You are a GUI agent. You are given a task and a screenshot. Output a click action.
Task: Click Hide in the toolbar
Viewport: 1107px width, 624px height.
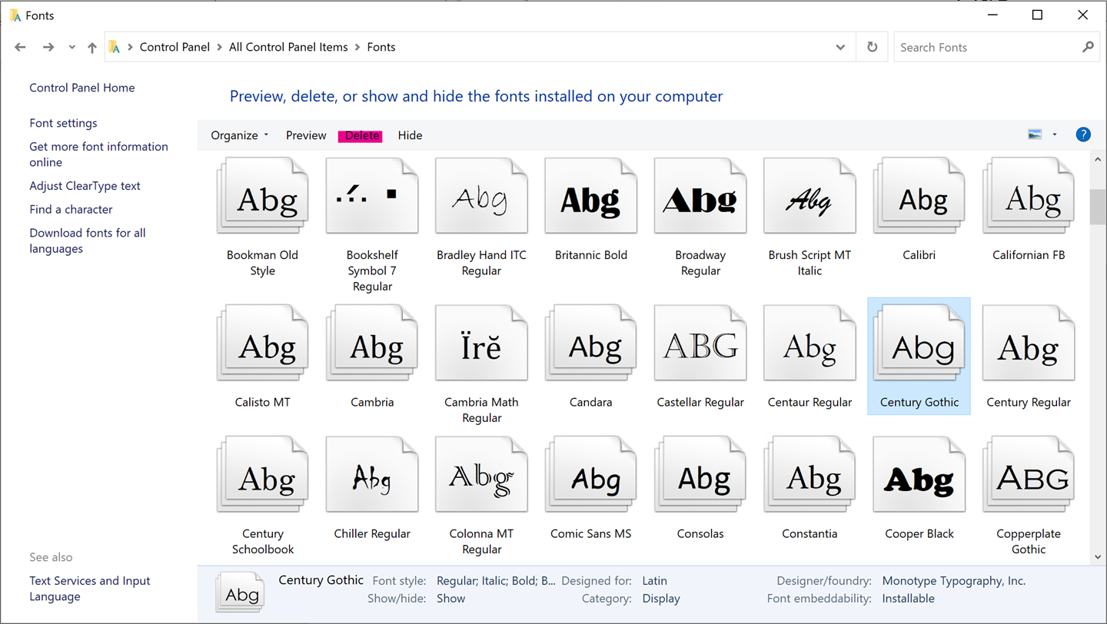[x=410, y=135]
